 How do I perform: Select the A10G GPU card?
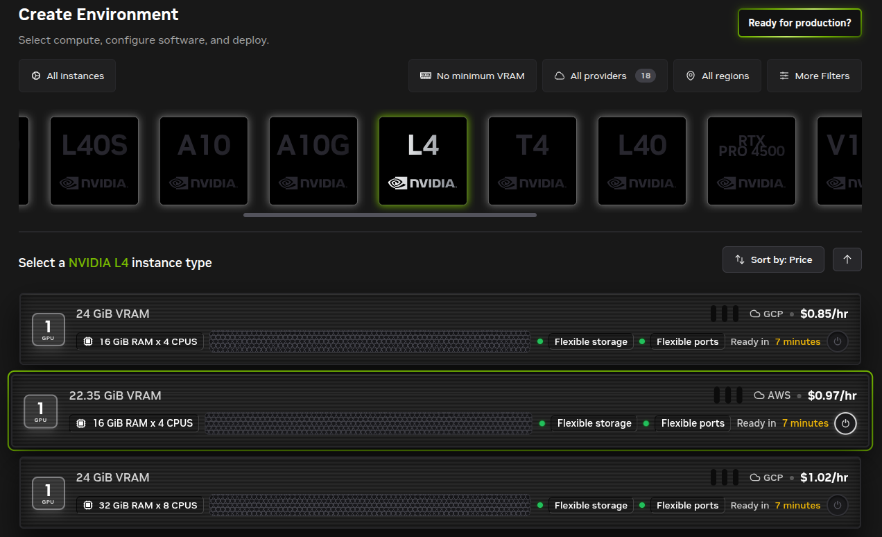click(313, 161)
